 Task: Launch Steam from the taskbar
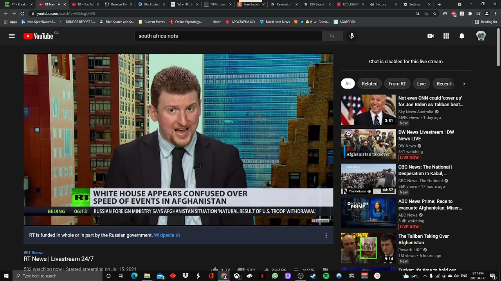tap(313, 276)
